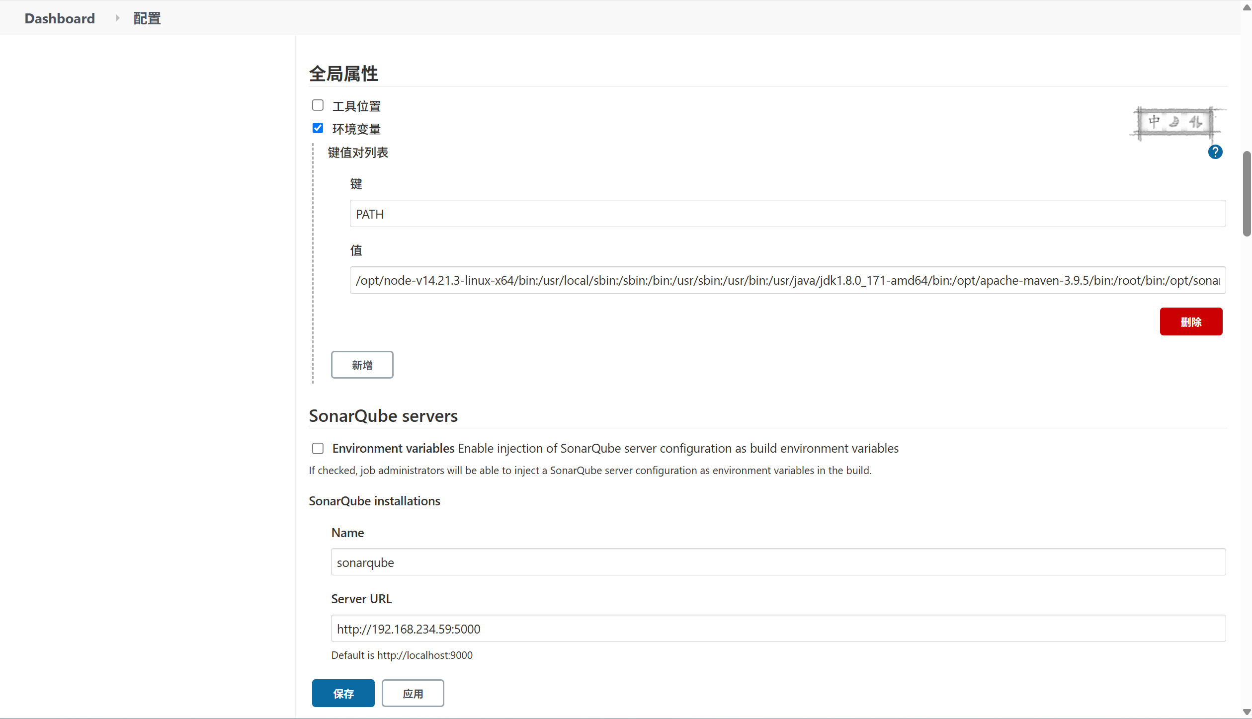The width and height of the screenshot is (1252, 719).
Task: Click the vertical page scrollbar thumb
Action: [1246, 194]
